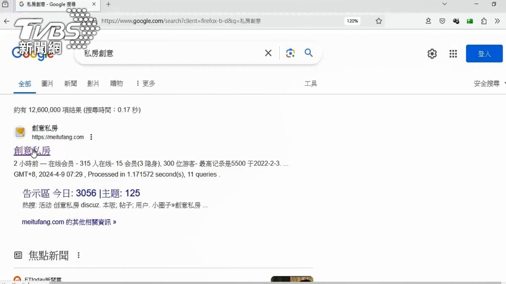506x284 pixels.
Task: Open the 工具 search tools
Action: (x=310, y=84)
